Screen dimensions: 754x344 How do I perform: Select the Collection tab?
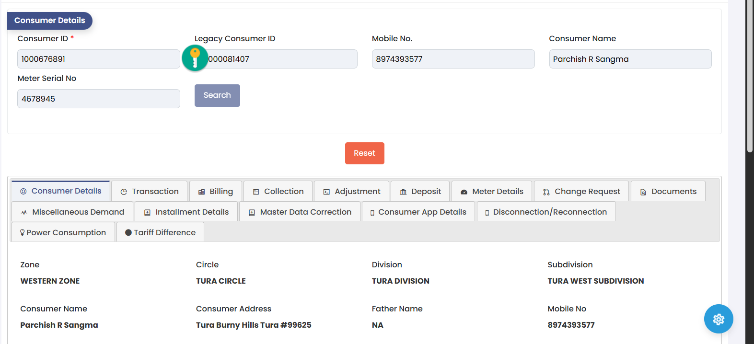278,192
